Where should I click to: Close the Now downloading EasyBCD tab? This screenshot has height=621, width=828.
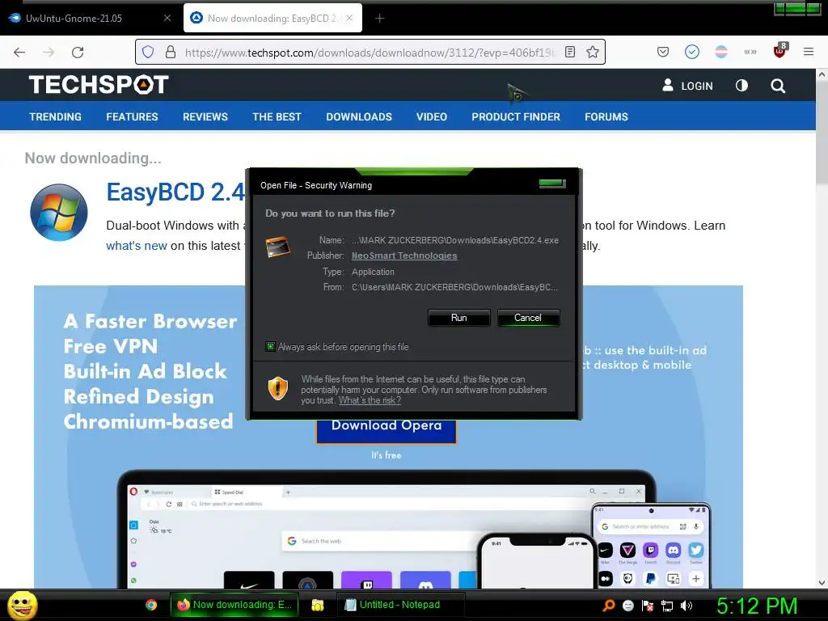(349, 18)
